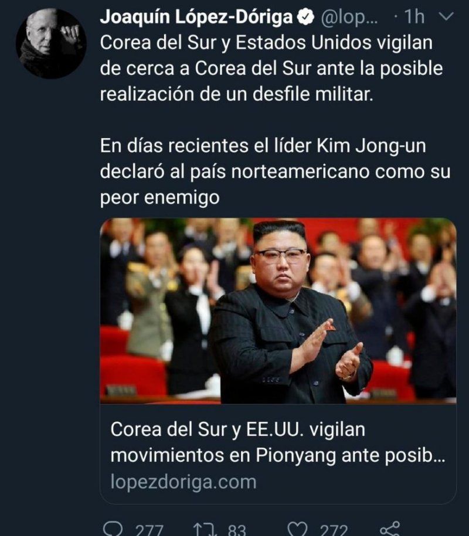Click the Joaquín López-Dóriga display name
Viewport: 469px width, 536px height.
click(x=196, y=17)
